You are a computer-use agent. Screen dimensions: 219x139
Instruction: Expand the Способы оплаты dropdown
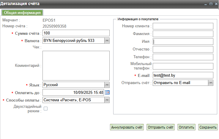[x=107, y=100]
